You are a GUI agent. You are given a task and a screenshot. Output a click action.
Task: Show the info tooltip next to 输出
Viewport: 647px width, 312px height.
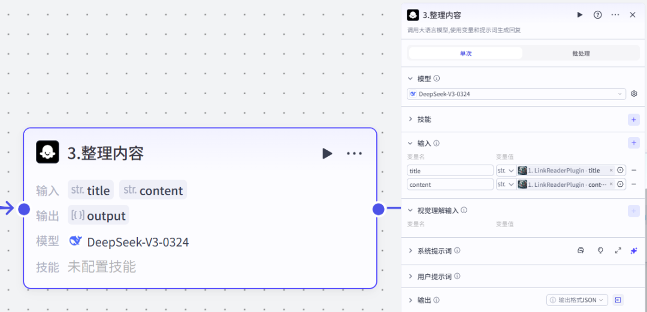coord(437,300)
